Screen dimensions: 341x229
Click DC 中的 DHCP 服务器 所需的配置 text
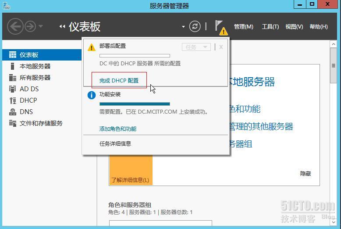(140, 64)
